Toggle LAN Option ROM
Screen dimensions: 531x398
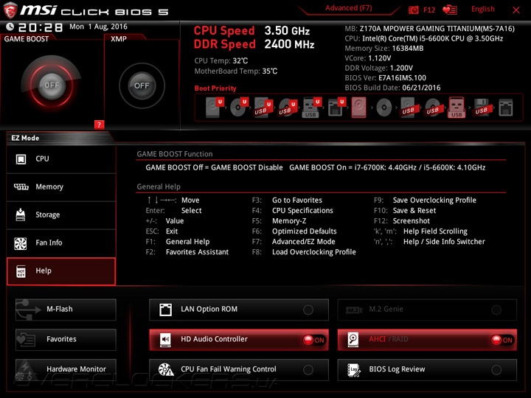point(239,310)
